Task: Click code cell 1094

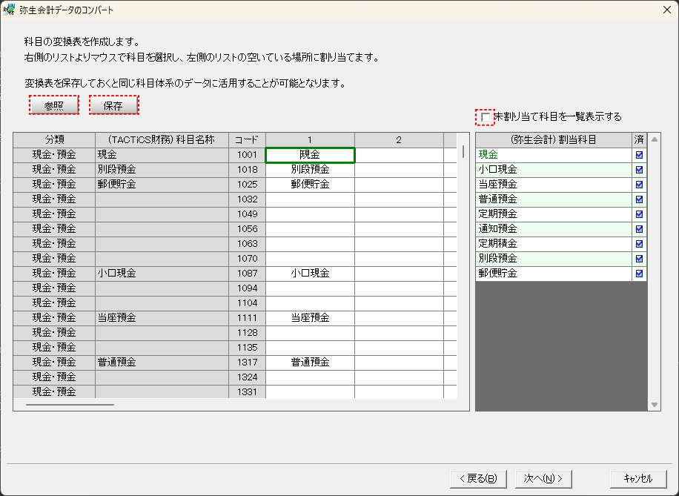Action: point(247,288)
